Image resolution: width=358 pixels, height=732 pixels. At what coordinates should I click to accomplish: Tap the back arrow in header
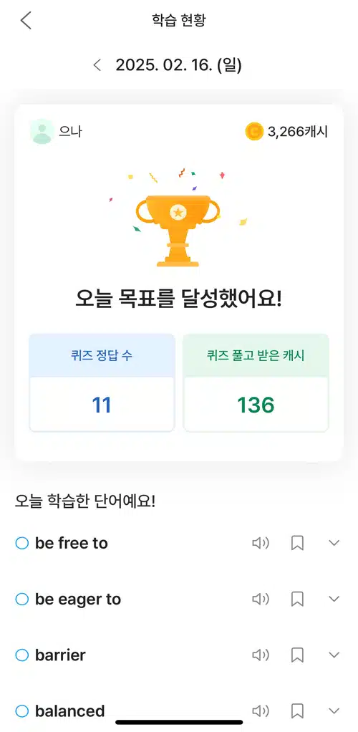26,20
